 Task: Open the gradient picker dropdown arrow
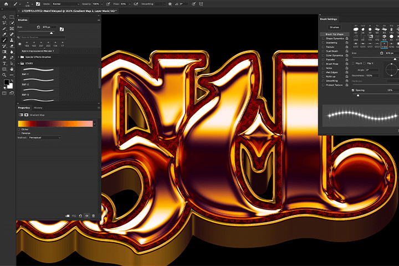coord(95,124)
